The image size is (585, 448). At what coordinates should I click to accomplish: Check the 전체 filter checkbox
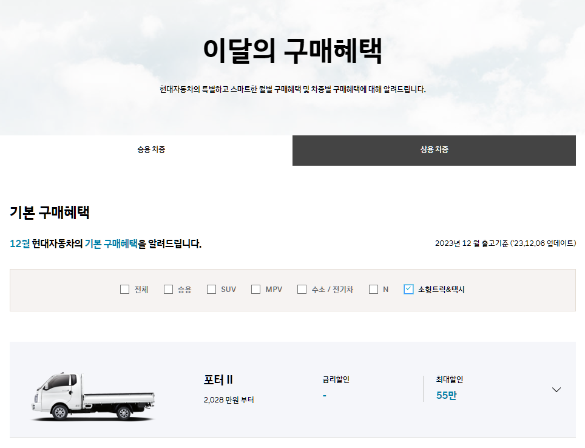point(124,290)
